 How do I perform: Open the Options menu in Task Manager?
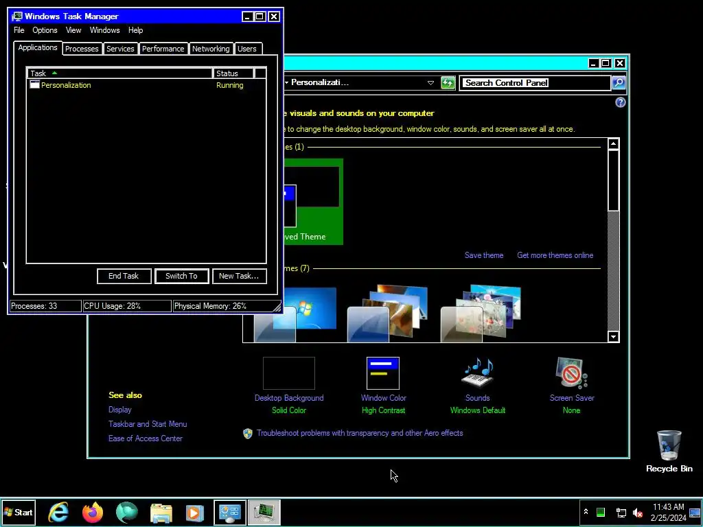pos(45,30)
